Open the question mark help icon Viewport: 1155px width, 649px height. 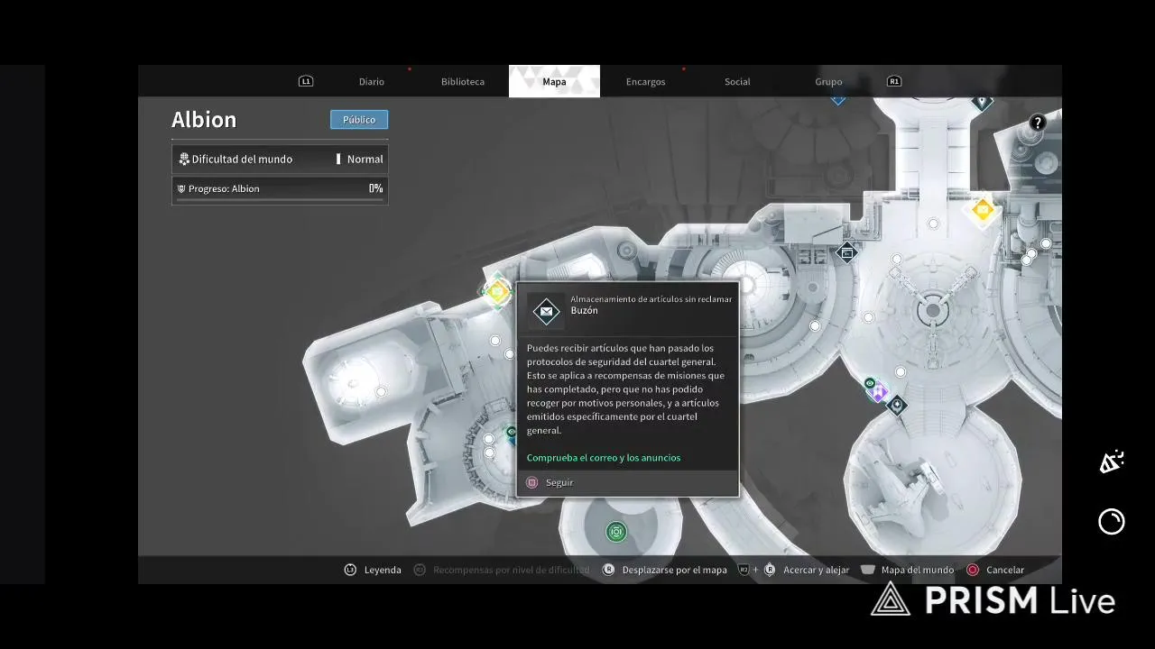(x=1037, y=123)
